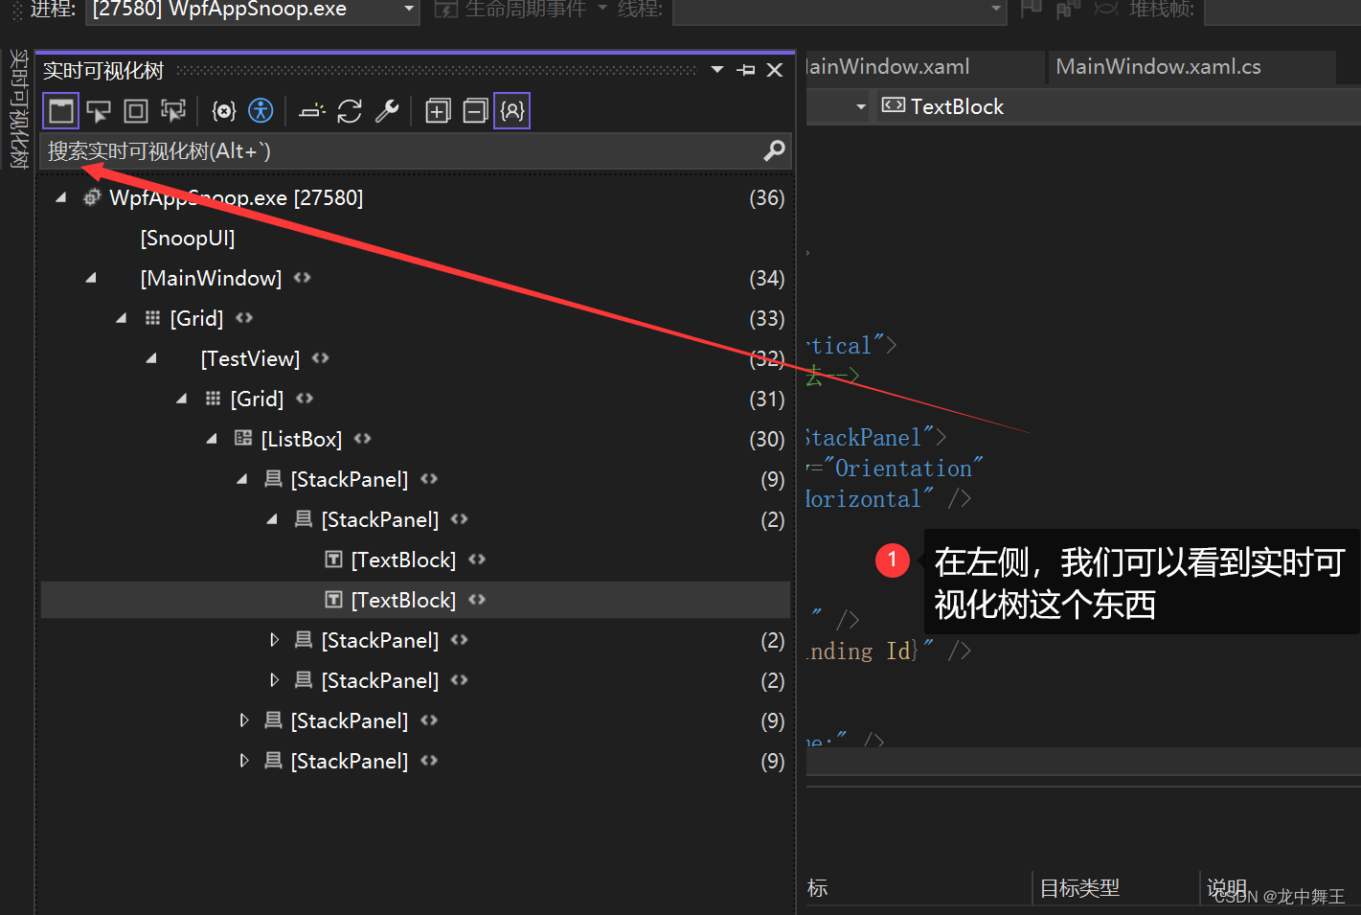This screenshot has height=915, width=1361.
Task: Refresh the Live Visual Tree
Action: (350, 111)
